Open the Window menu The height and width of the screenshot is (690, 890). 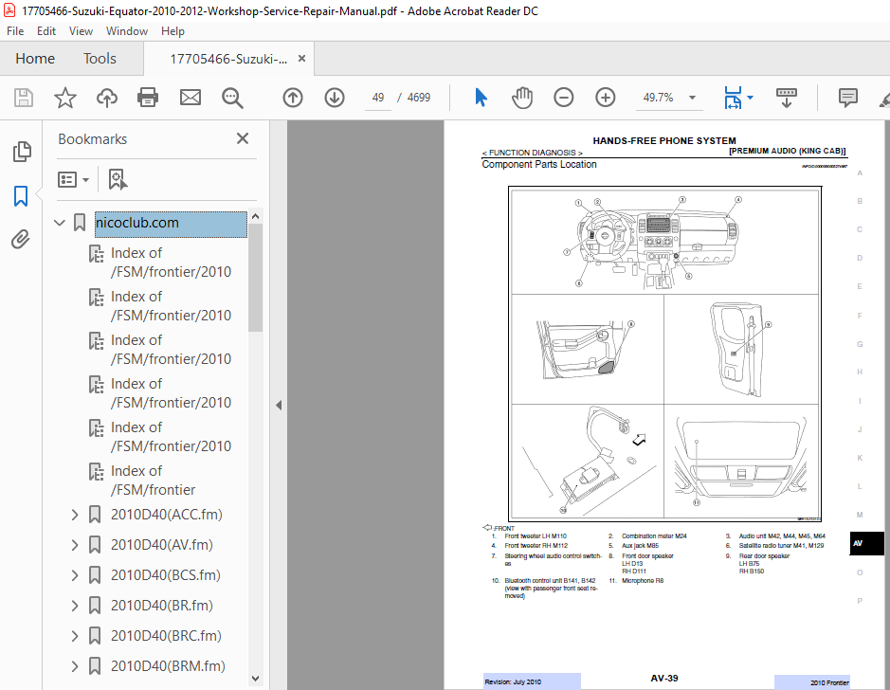coord(127,31)
